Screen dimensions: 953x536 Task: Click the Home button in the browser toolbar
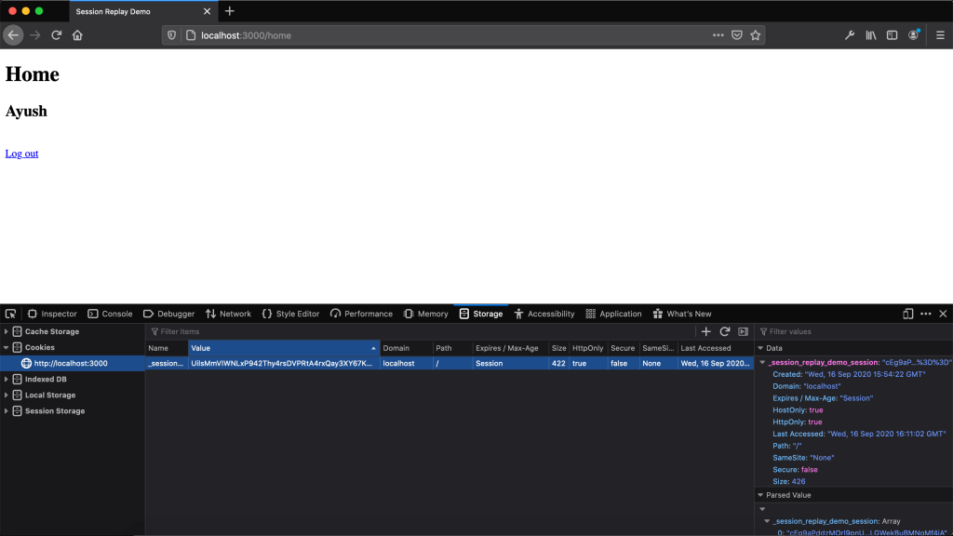tap(78, 34)
